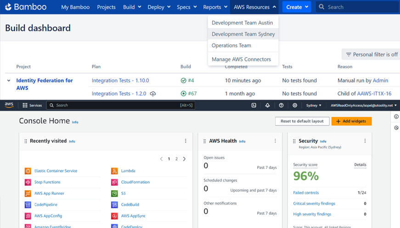This screenshot has height=228, width=400.
Task: Open AWS CloudShell terminal icon
Action: click(254, 105)
